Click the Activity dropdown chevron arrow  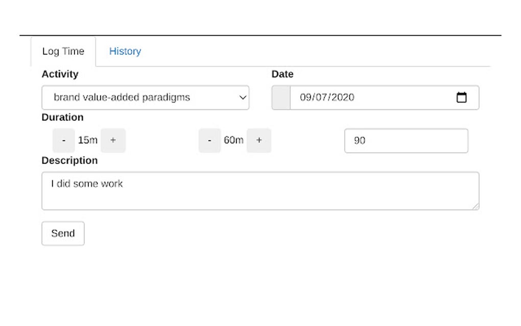tap(242, 97)
